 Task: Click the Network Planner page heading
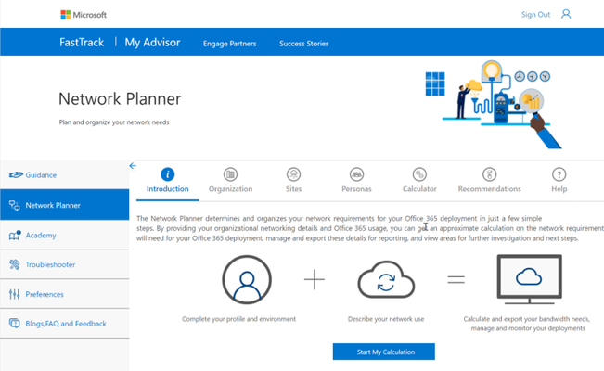(x=120, y=99)
